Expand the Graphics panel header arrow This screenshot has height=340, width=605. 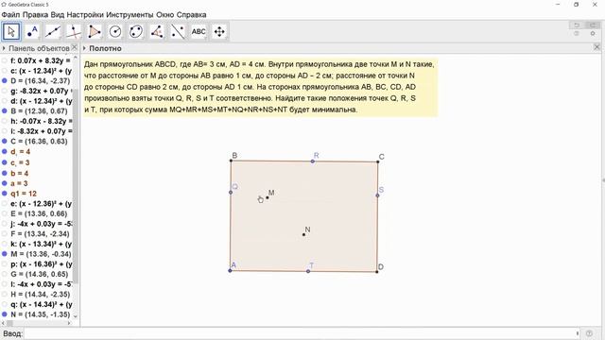click(x=84, y=48)
